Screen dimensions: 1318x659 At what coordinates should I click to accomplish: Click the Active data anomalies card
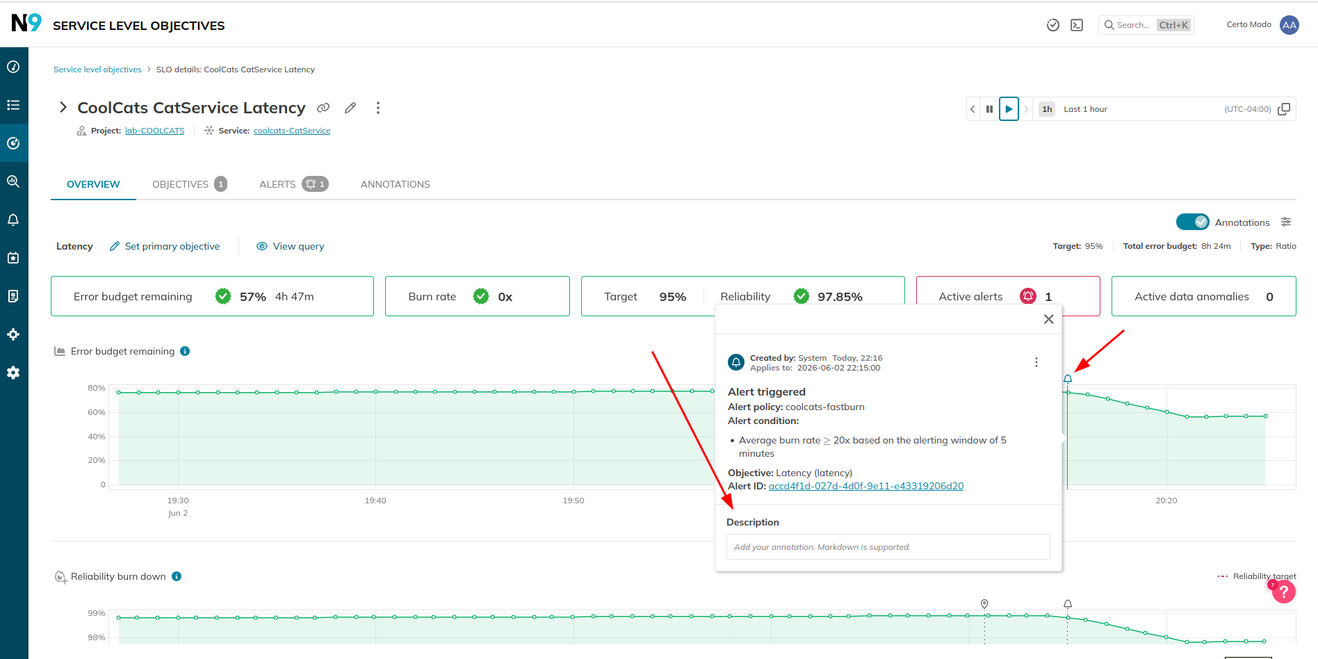(x=1204, y=296)
